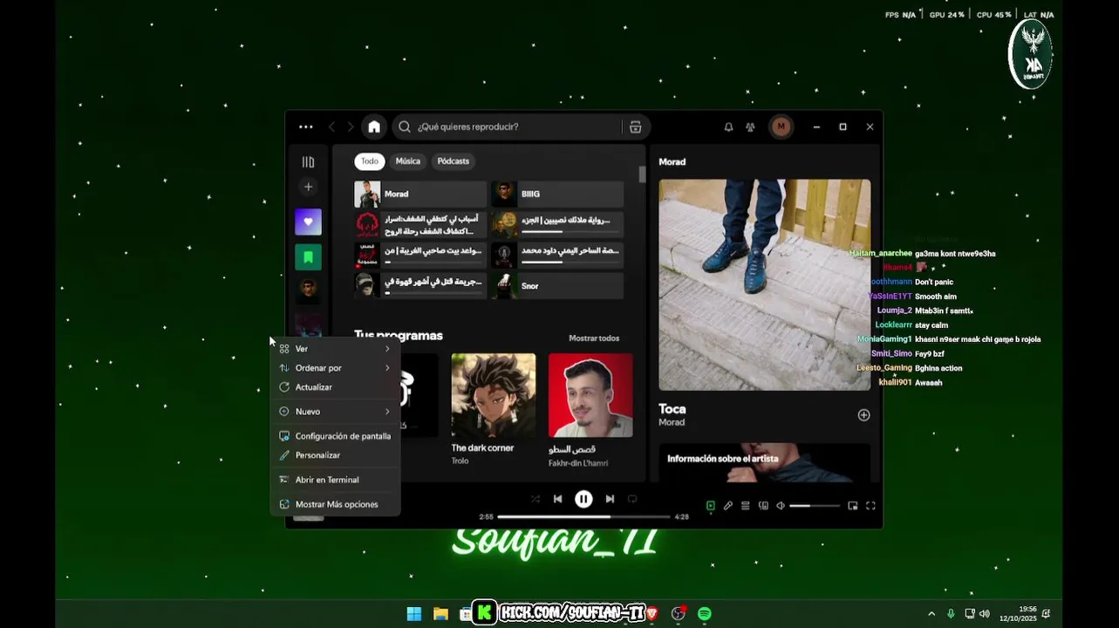The image size is (1119, 628).
Task: Toggle shuffle playback
Action: tap(536, 499)
